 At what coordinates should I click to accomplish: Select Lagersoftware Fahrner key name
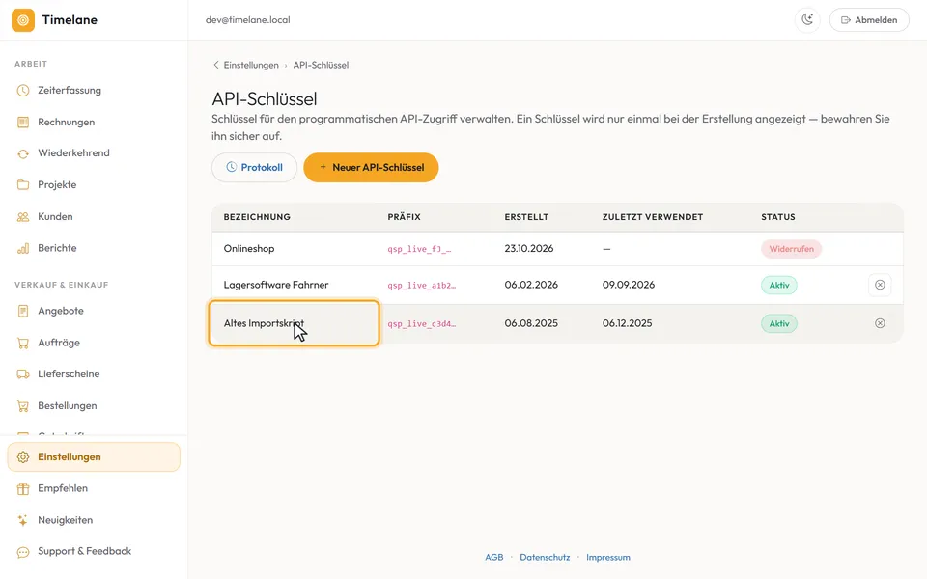(276, 285)
